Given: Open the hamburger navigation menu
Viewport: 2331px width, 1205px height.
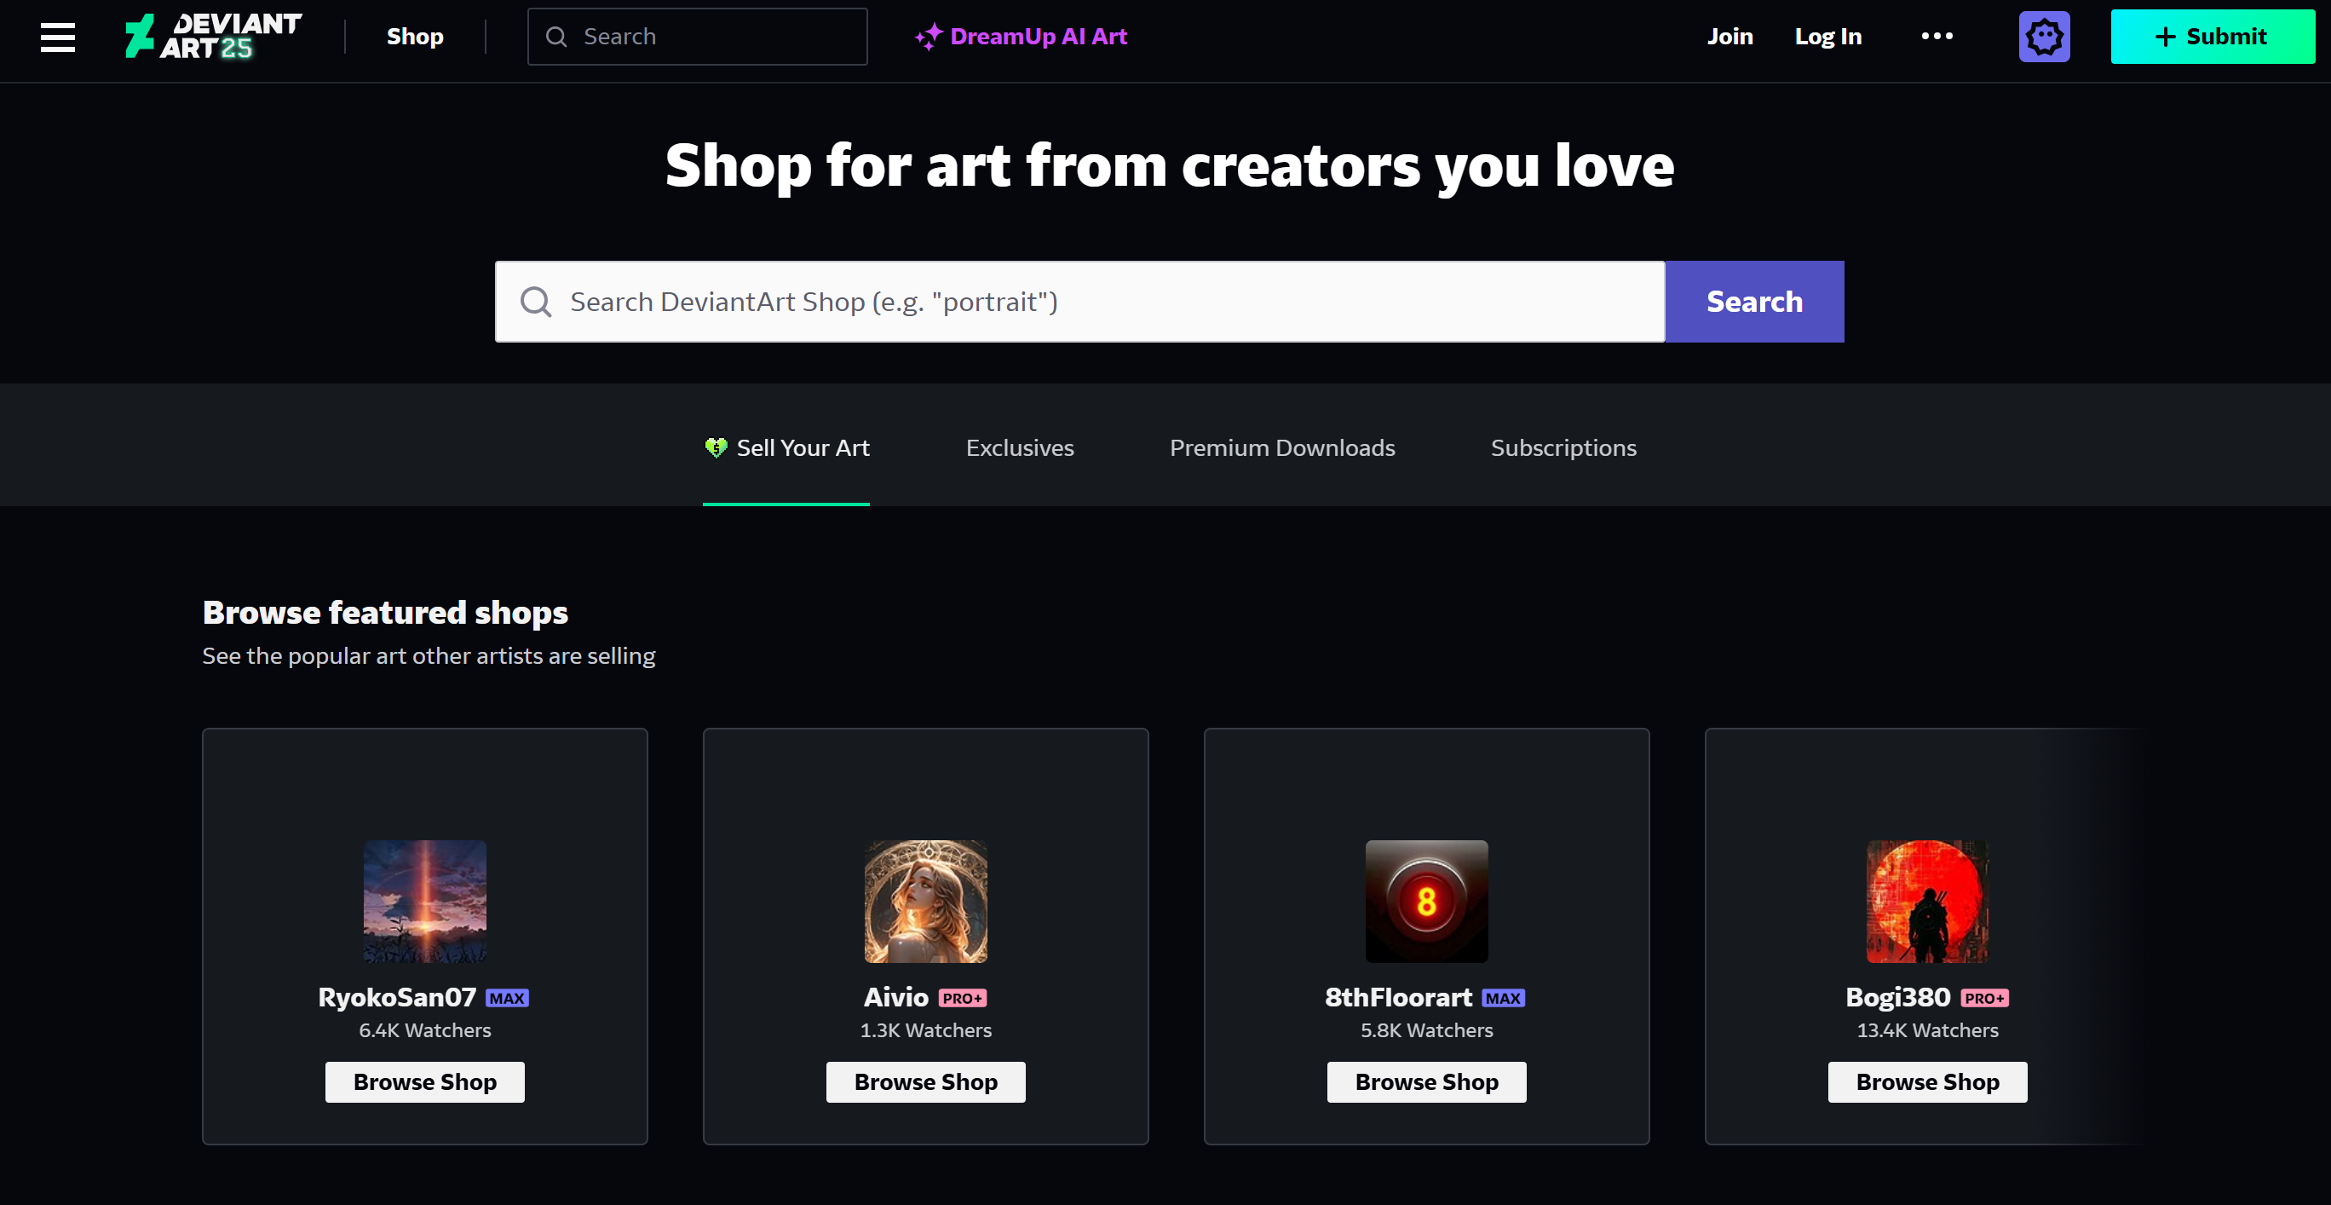Looking at the screenshot, I should pos(58,37).
